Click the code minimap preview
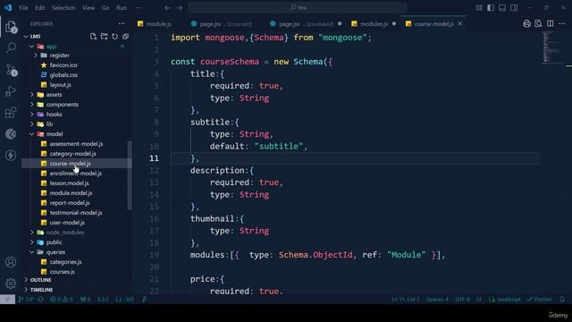This screenshot has height=322, width=572. click(x=552, y=47)
